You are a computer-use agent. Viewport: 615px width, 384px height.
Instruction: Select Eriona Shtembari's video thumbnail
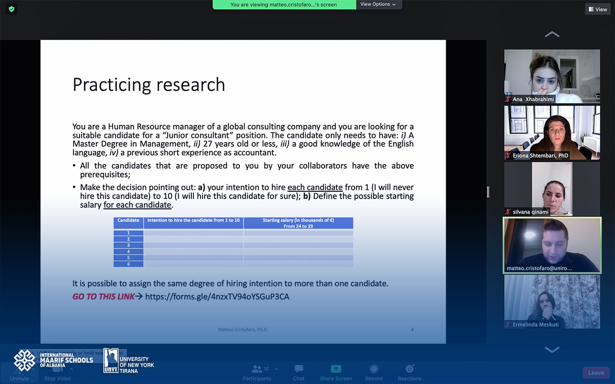(552, 133)
